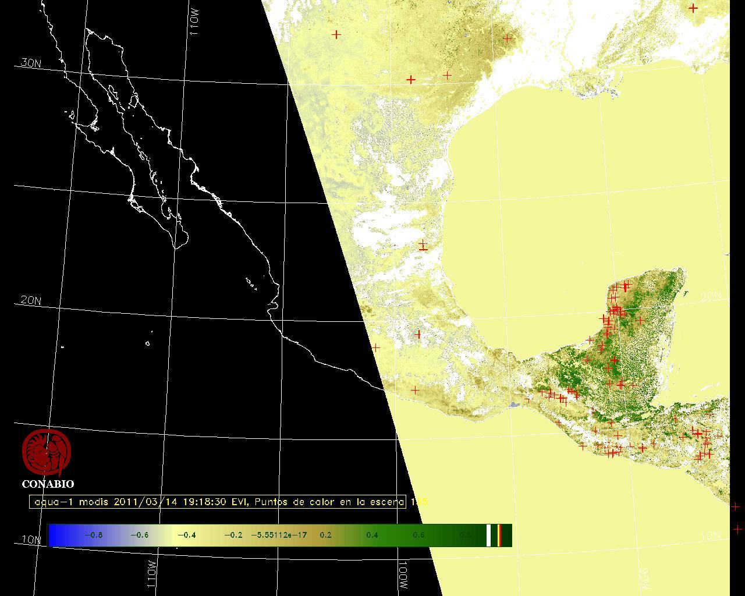This screenshot has width=745, height=596.
Task: Click the red hotspot cross in the top-right corner
Action: point(693,8)
